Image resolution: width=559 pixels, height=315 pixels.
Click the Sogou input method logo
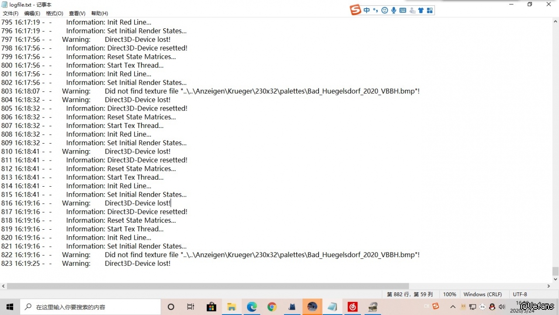coord(356,10)
